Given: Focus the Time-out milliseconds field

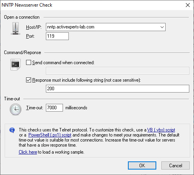Looking at the screenshot, I should pyautogui.click(x=54, y=108).
